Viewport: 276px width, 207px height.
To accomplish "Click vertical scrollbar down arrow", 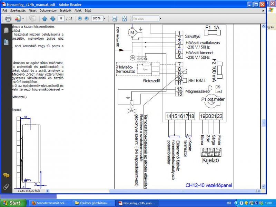I will pyautogui.click(x=263, y=186).
